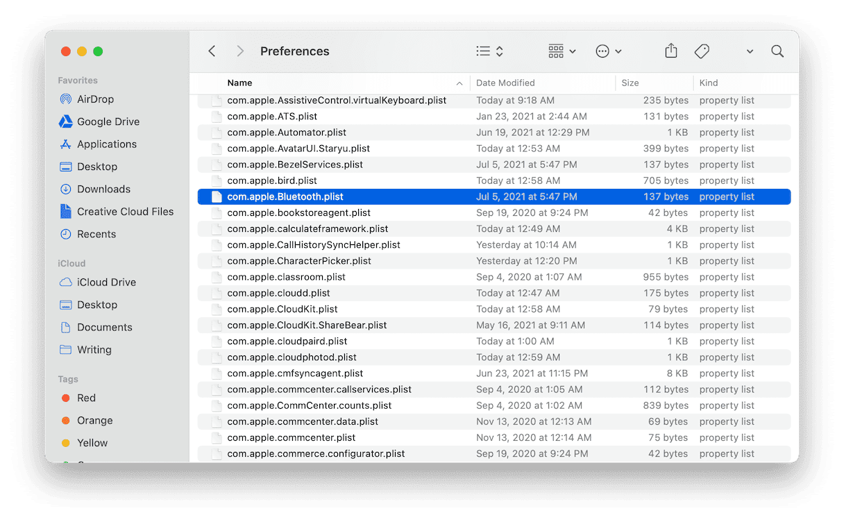
Task: Select the com.apple.Automator.plist file
Action: tap(494, 133)
